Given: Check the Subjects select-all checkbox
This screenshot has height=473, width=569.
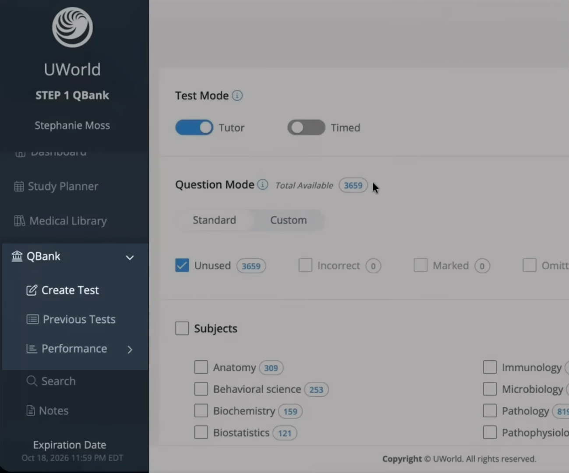Looking at the screenshot, I should coord(182,328).
